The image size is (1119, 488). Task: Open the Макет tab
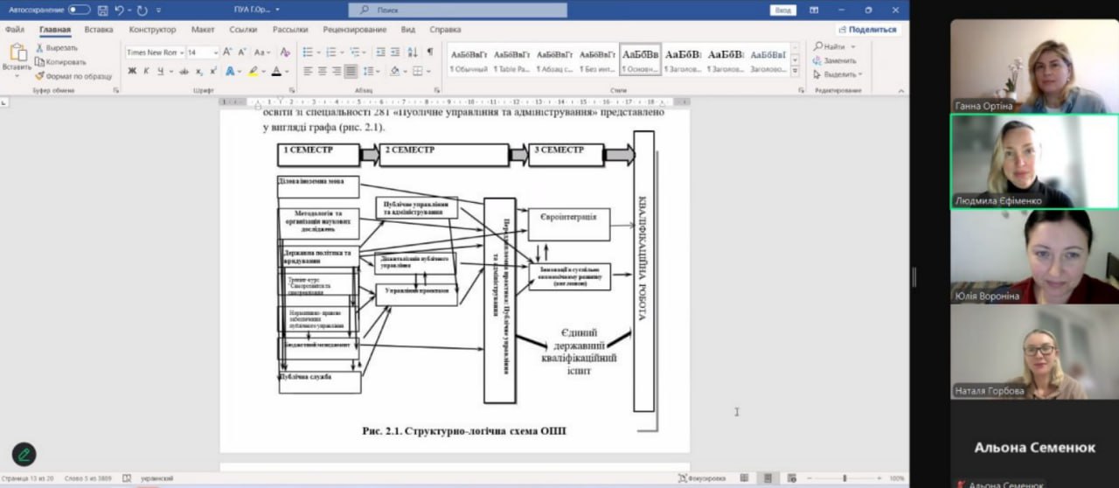coord(203,29)
